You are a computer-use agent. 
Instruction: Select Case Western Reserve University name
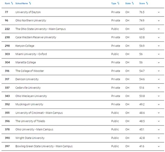tap(36, 37)
